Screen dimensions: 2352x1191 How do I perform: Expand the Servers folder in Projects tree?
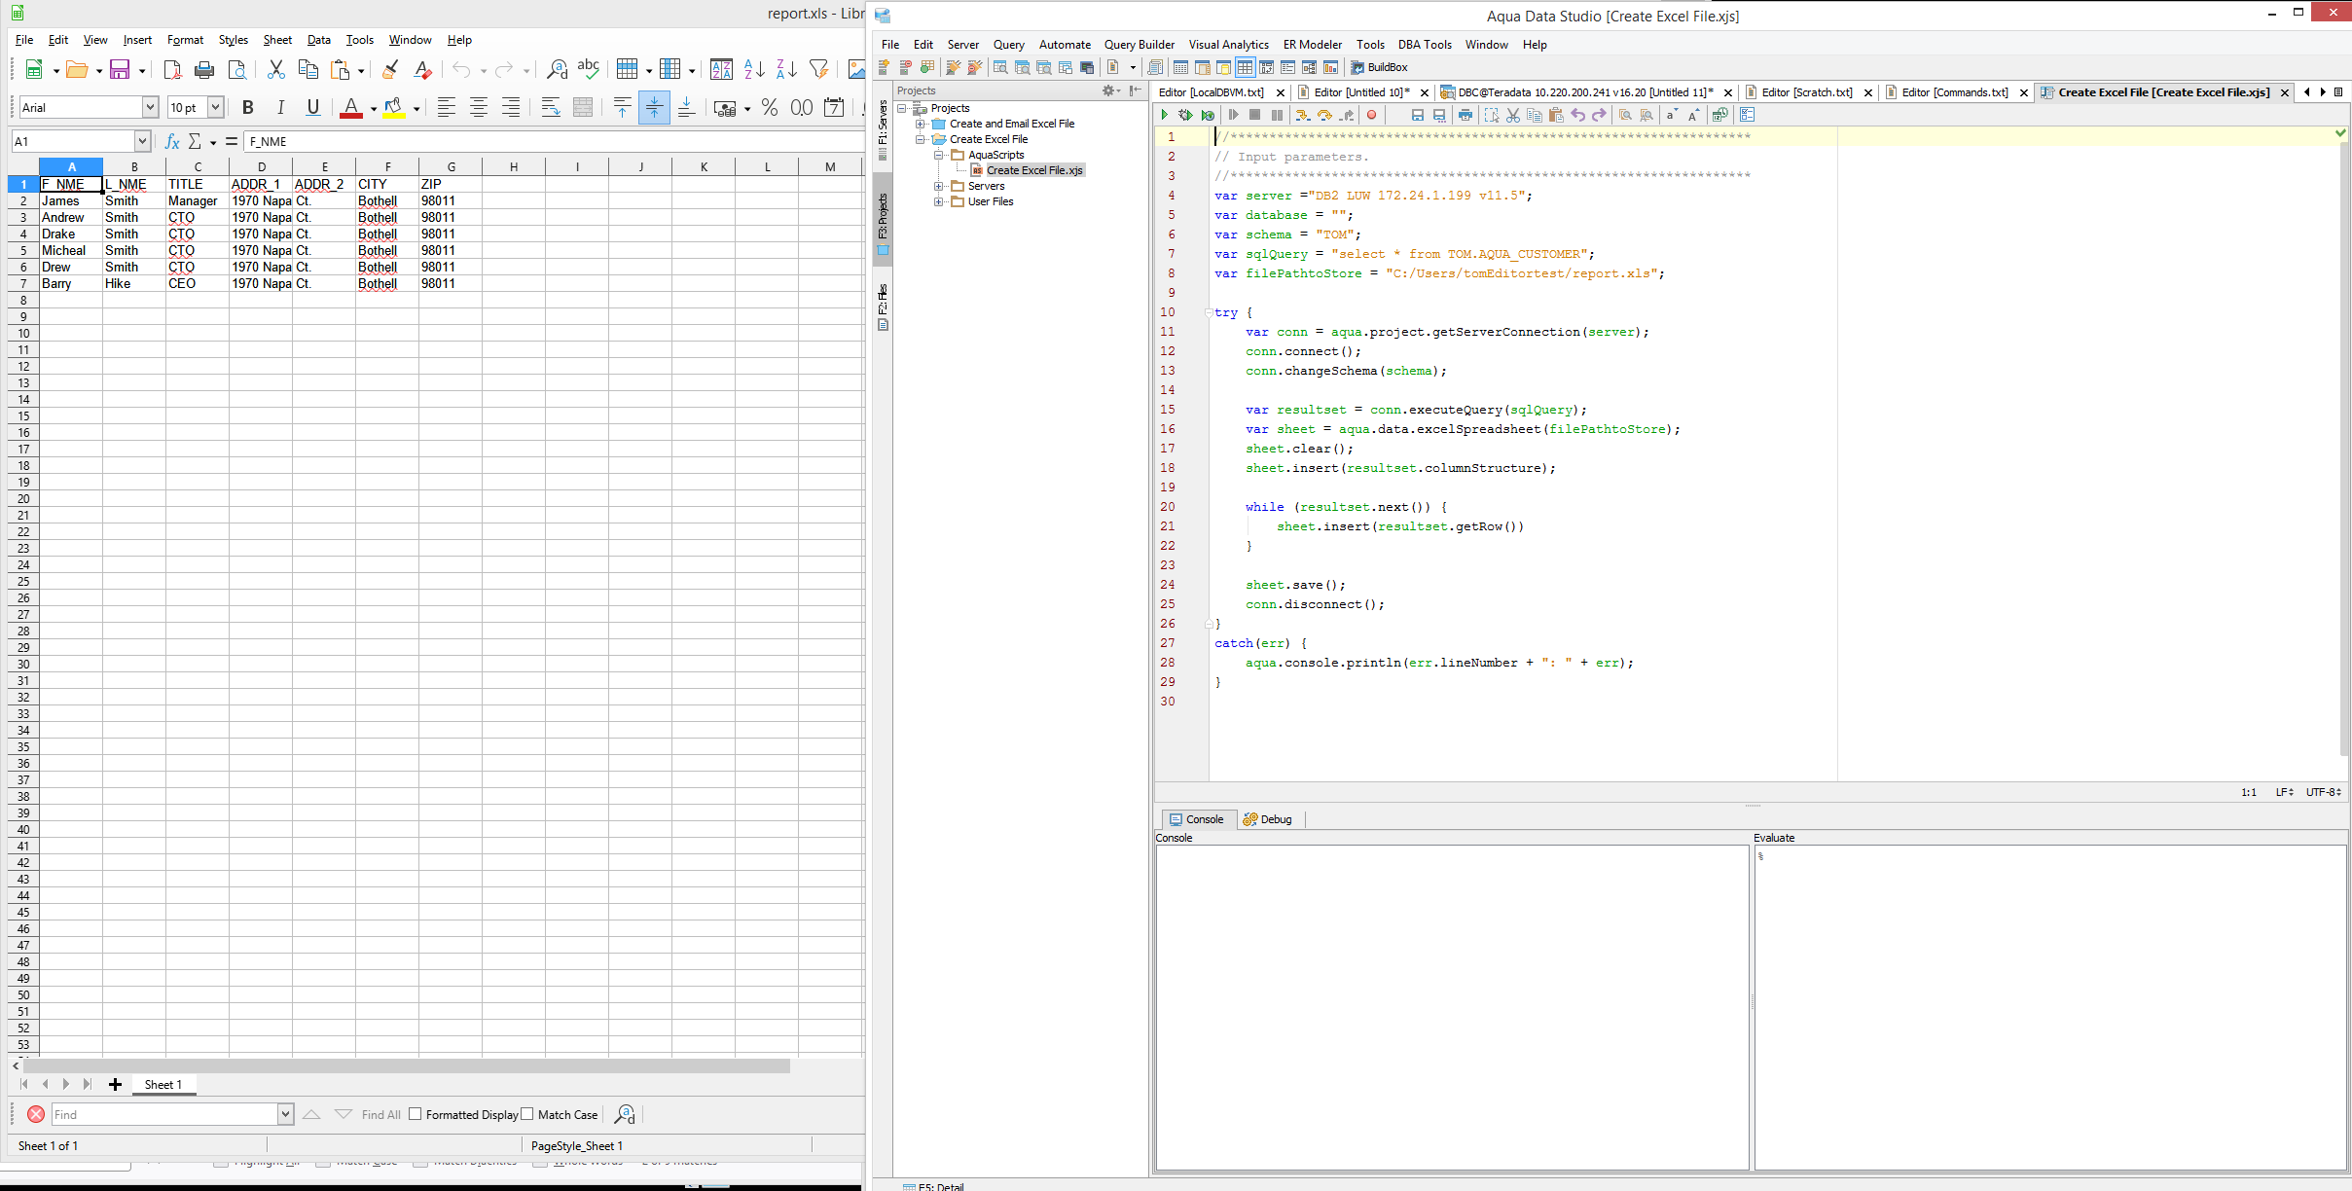[x=938, y=186]
